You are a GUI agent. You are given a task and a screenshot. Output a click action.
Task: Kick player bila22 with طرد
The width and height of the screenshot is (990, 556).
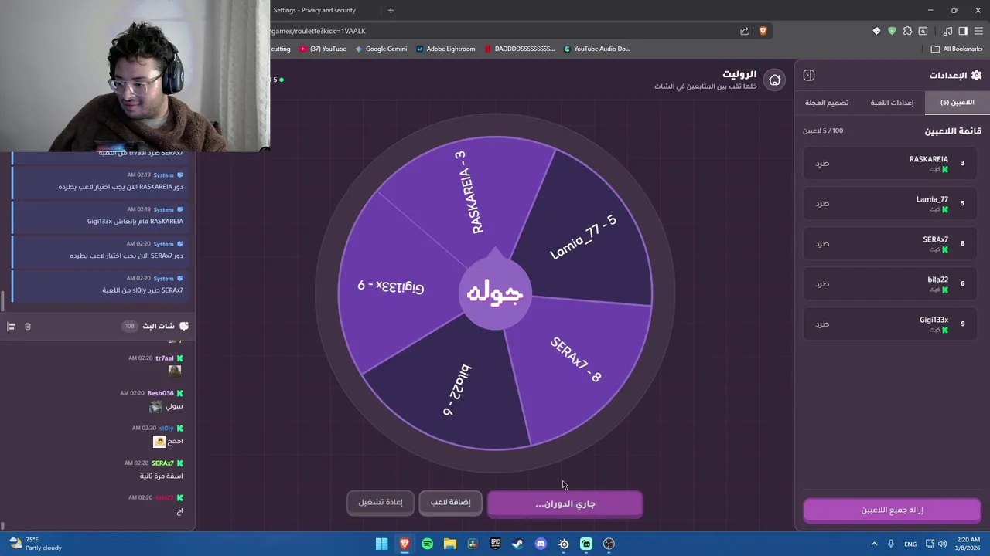(822, 283)
